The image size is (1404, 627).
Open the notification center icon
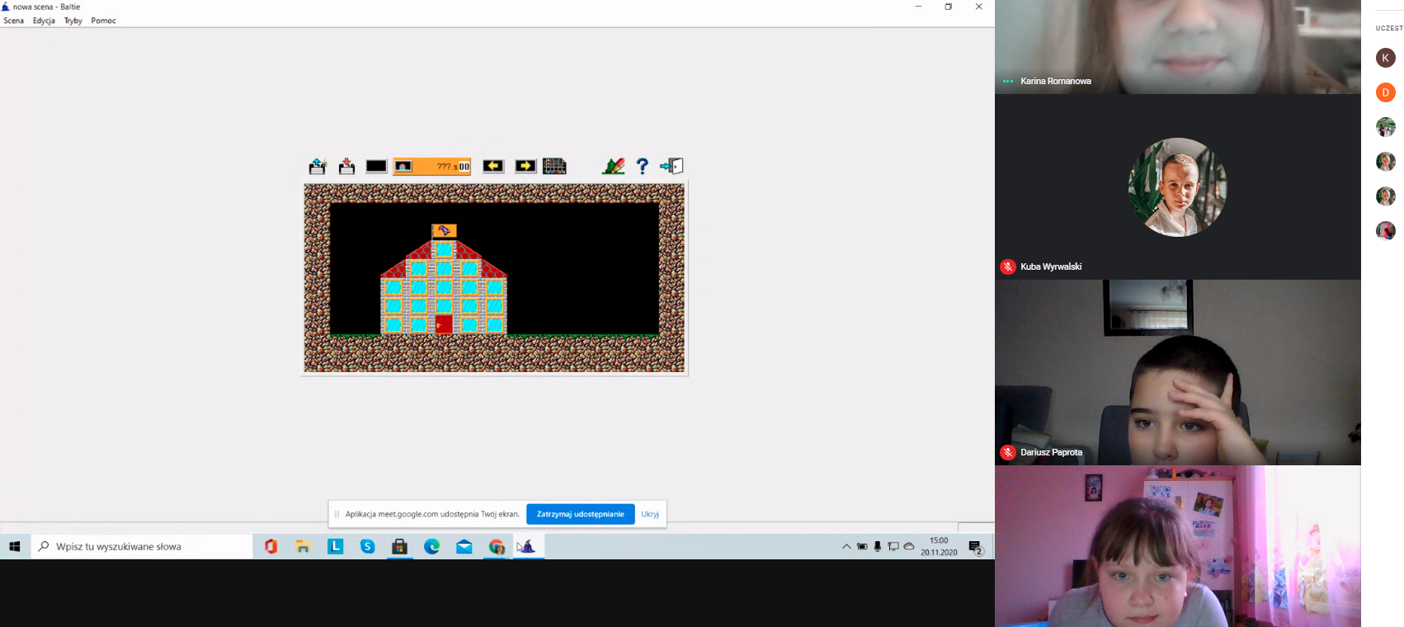tap(976, 547)
